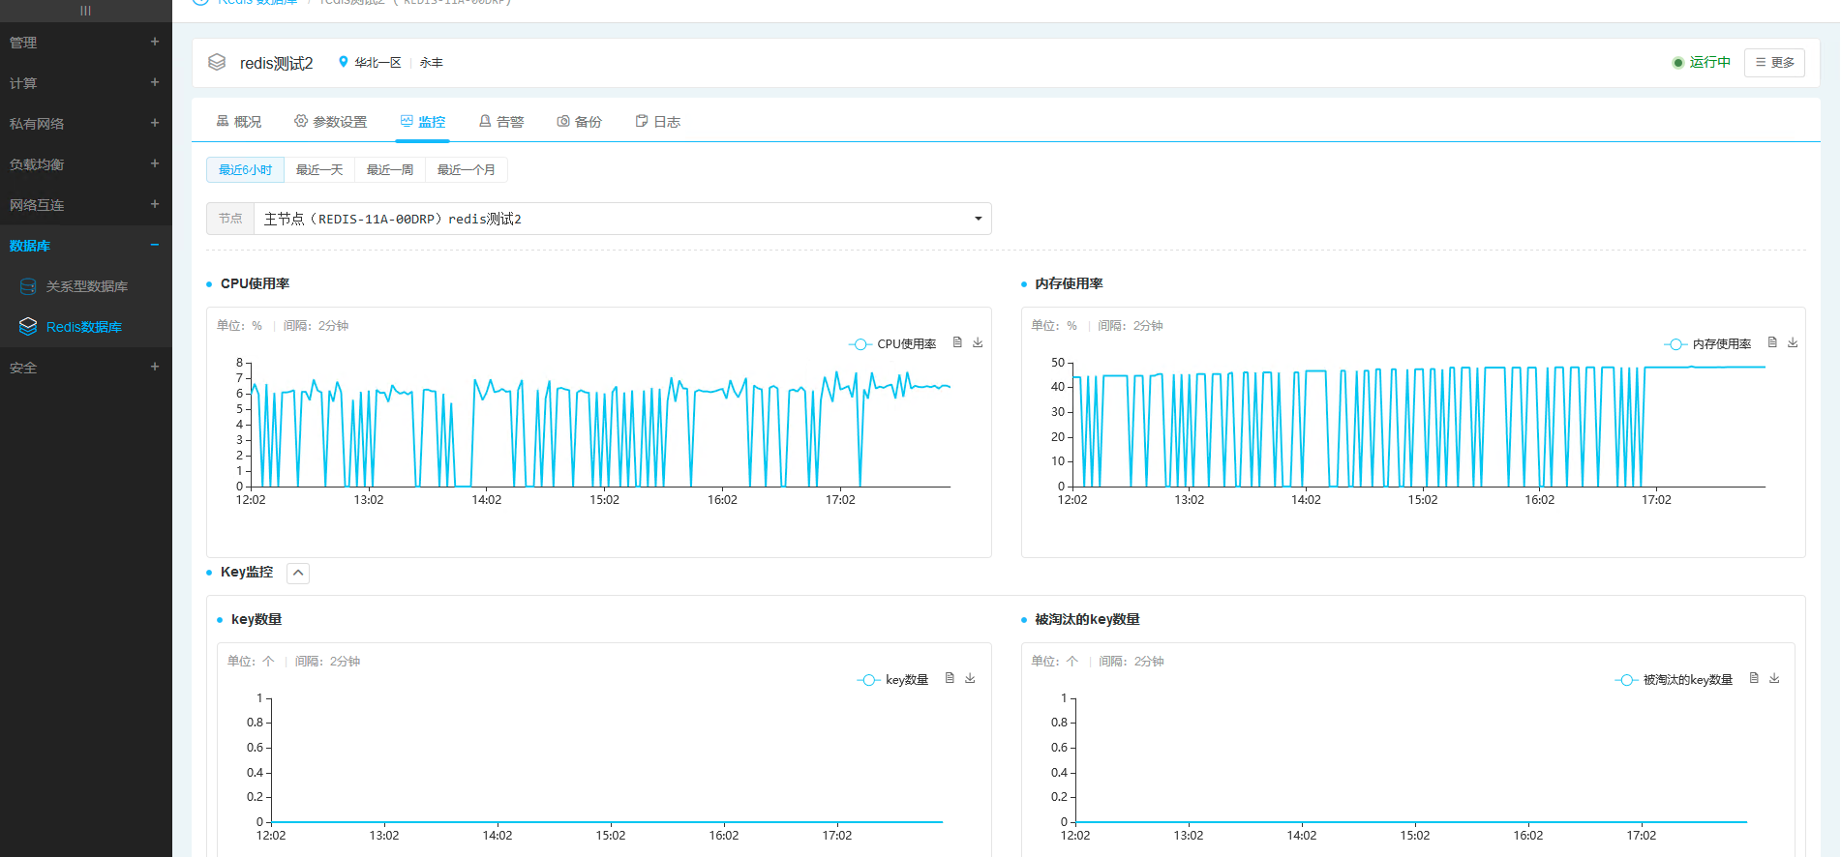Open the 更多 actions button
The width and height of the screenshot is (1841, 857).
(1774, 63)
